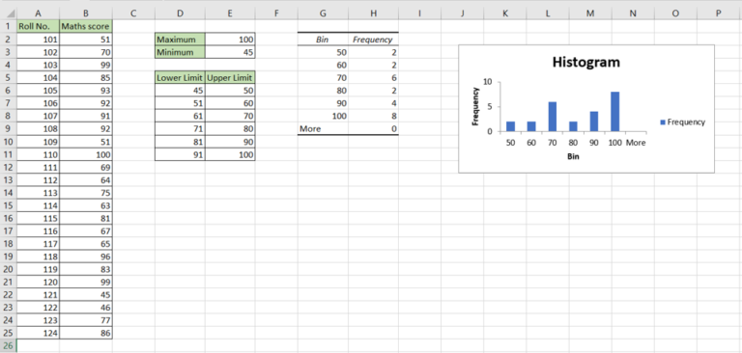Select the Lower Limit header cell
742x353 pixels.
[180, 77]
